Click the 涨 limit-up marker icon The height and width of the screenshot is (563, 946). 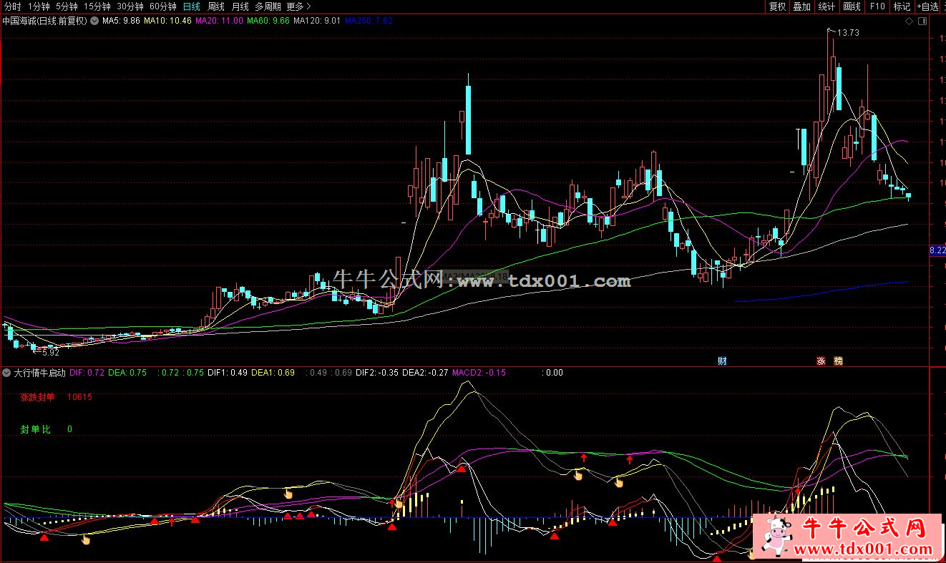(x=821, y=361)
